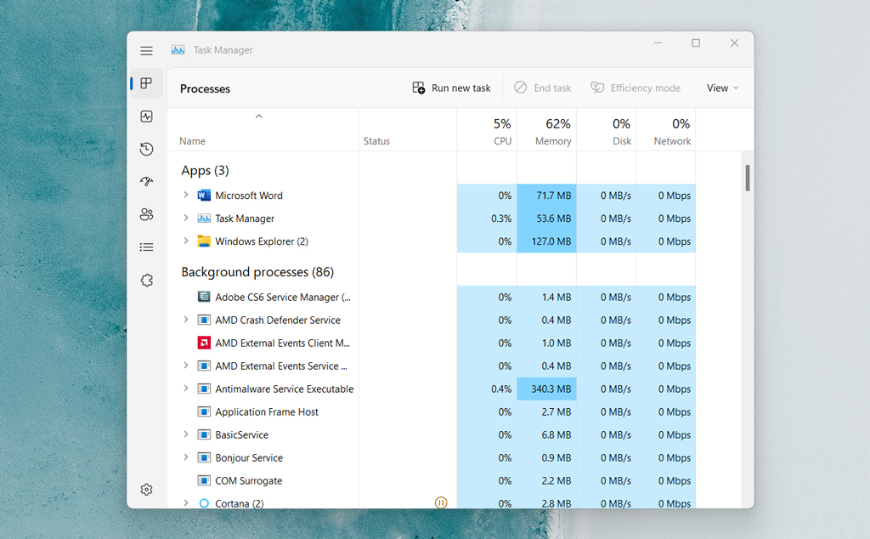
Task: Open the Startup apps icon in sidebar
Action: coord(146,182)
